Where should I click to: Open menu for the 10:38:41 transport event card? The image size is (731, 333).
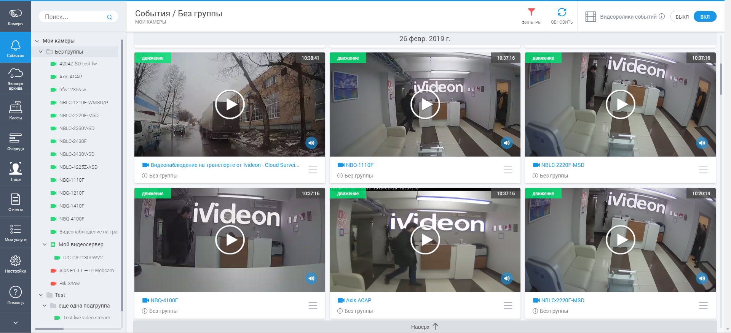[x=313, y=170]
